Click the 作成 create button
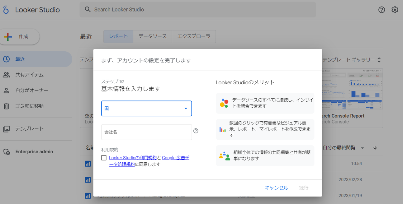Screen dimensions: 403x204 coord(20,37)
